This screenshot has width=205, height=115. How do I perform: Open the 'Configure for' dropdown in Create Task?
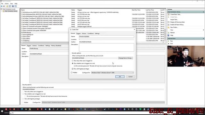[x=112, y=73]
